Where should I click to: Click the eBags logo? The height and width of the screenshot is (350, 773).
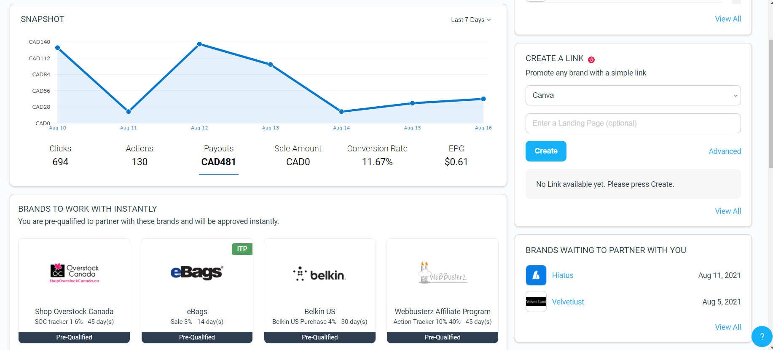pyautogui.click(x=197, y=273)
